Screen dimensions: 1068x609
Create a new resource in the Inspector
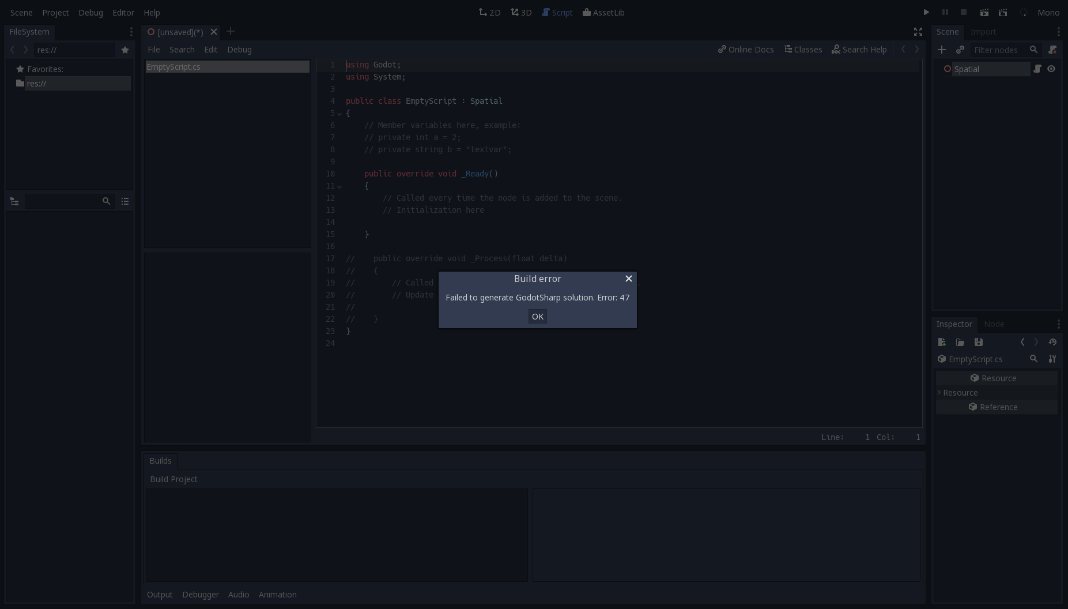[x=942, y=342]
